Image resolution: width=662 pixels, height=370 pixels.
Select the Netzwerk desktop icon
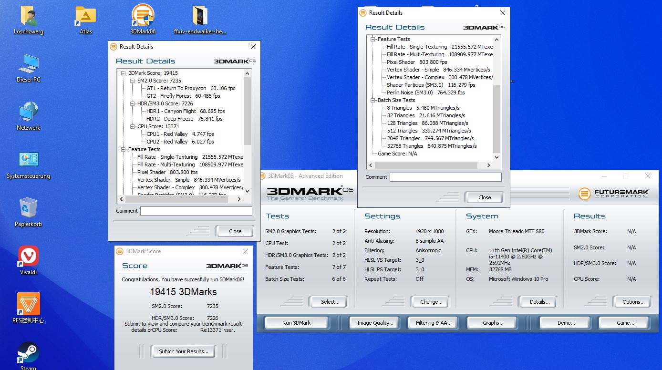(x=29, y=116)
